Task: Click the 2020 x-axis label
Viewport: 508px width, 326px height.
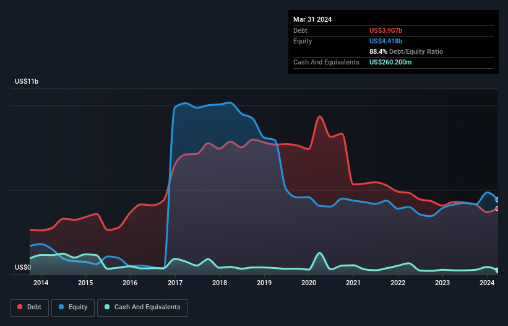Action: click(309, 283)
